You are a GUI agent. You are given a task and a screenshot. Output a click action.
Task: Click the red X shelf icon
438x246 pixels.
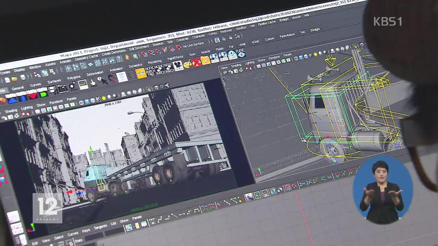pyautogui.click(x=196, y=62)
